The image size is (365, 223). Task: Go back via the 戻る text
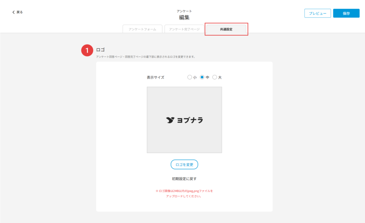point(20,12)
